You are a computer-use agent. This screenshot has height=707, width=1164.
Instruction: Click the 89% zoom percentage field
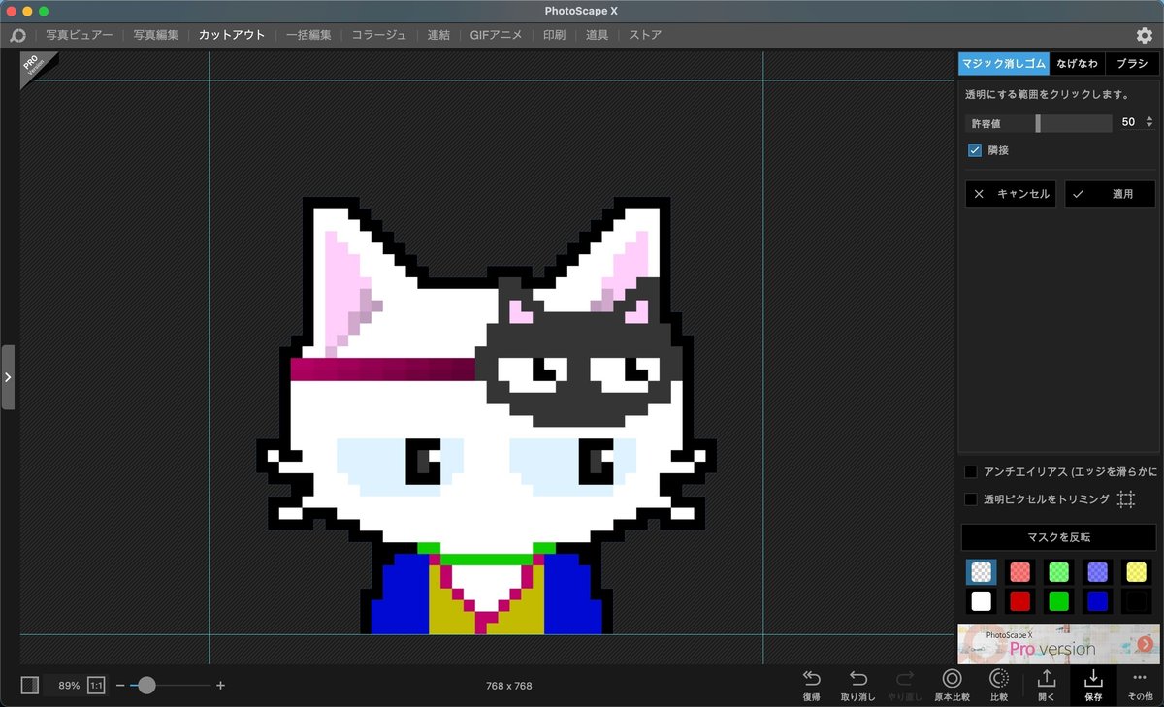point(67,685)
